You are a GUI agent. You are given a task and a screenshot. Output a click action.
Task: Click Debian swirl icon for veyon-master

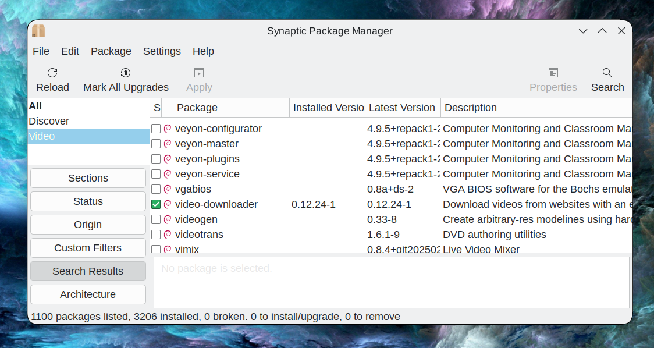[x=168, y=144]
